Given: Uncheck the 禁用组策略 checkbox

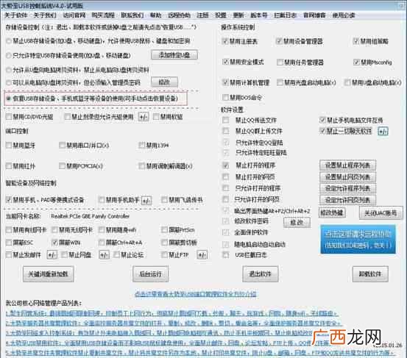Looking at the screenshot, I should [x=356, y=41].
